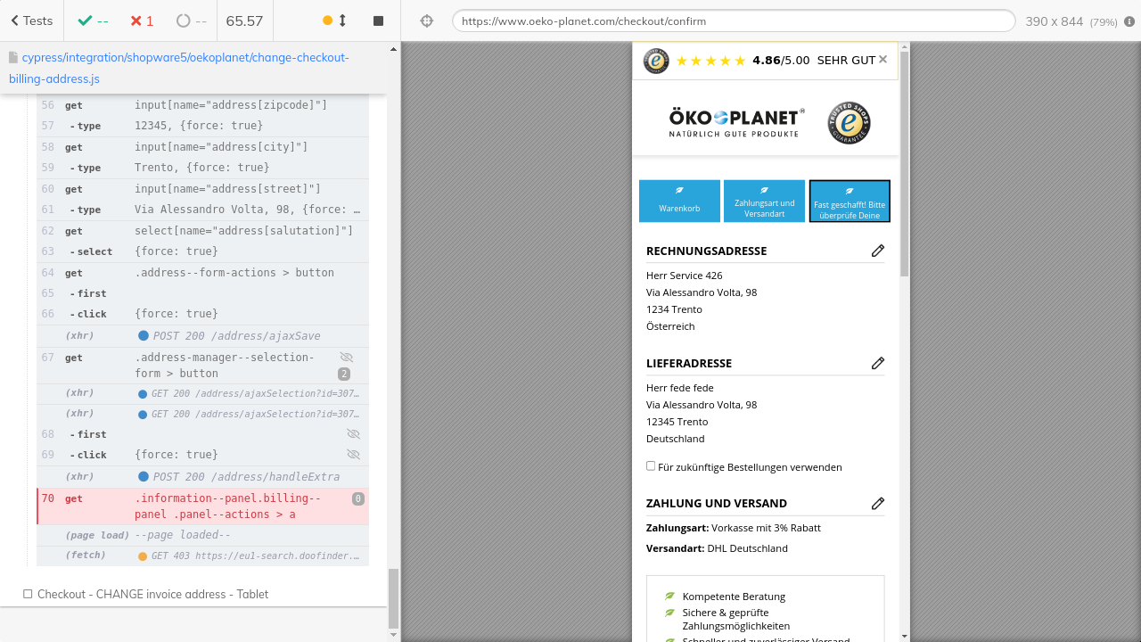Click the stop test run button
Image resolution: width=1141 pixels, height=642 pixels.
pos(378,21)
